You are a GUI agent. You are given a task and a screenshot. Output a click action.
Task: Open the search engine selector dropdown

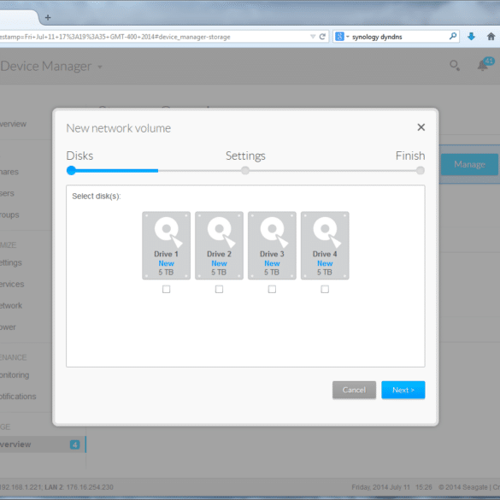(x=342, y=37)
